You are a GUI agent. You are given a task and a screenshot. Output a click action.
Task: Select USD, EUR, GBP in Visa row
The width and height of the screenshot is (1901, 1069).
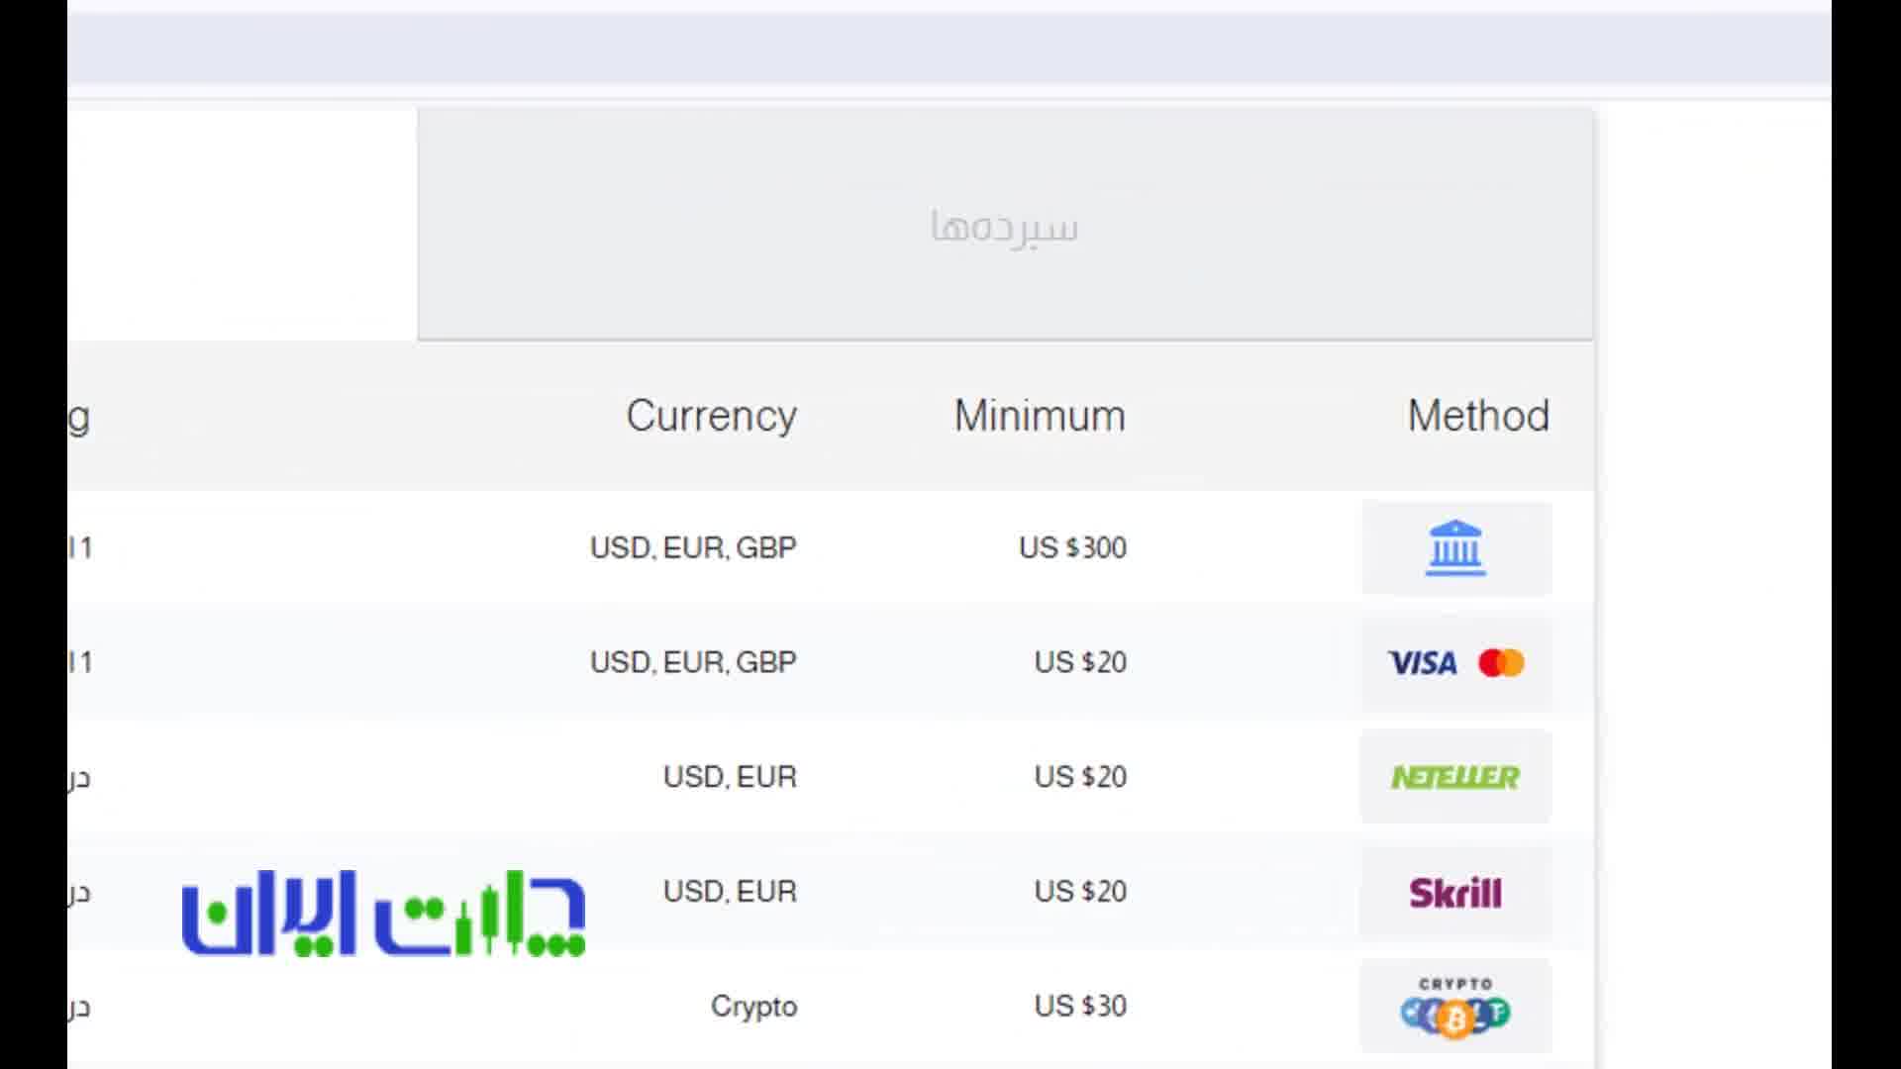click(693, 662)
